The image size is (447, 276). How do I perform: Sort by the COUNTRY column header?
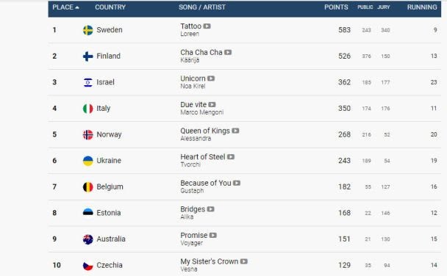click(110, 7)
